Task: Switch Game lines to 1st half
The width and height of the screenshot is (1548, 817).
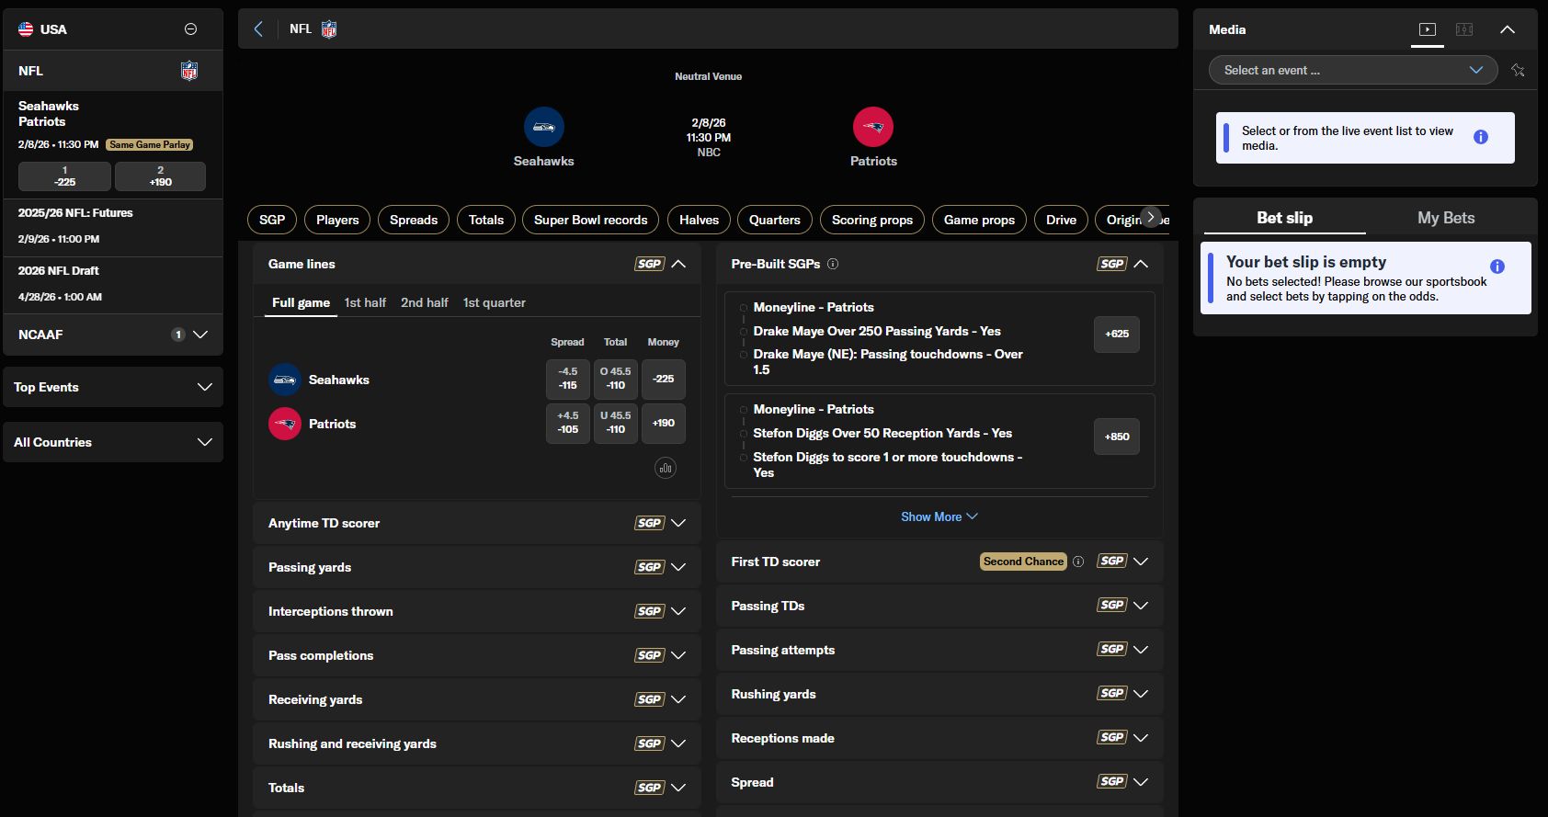Action: coord(365,302)
